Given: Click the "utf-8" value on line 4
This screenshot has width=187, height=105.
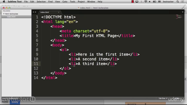Looking at the screenshot, I should [100, 31].
